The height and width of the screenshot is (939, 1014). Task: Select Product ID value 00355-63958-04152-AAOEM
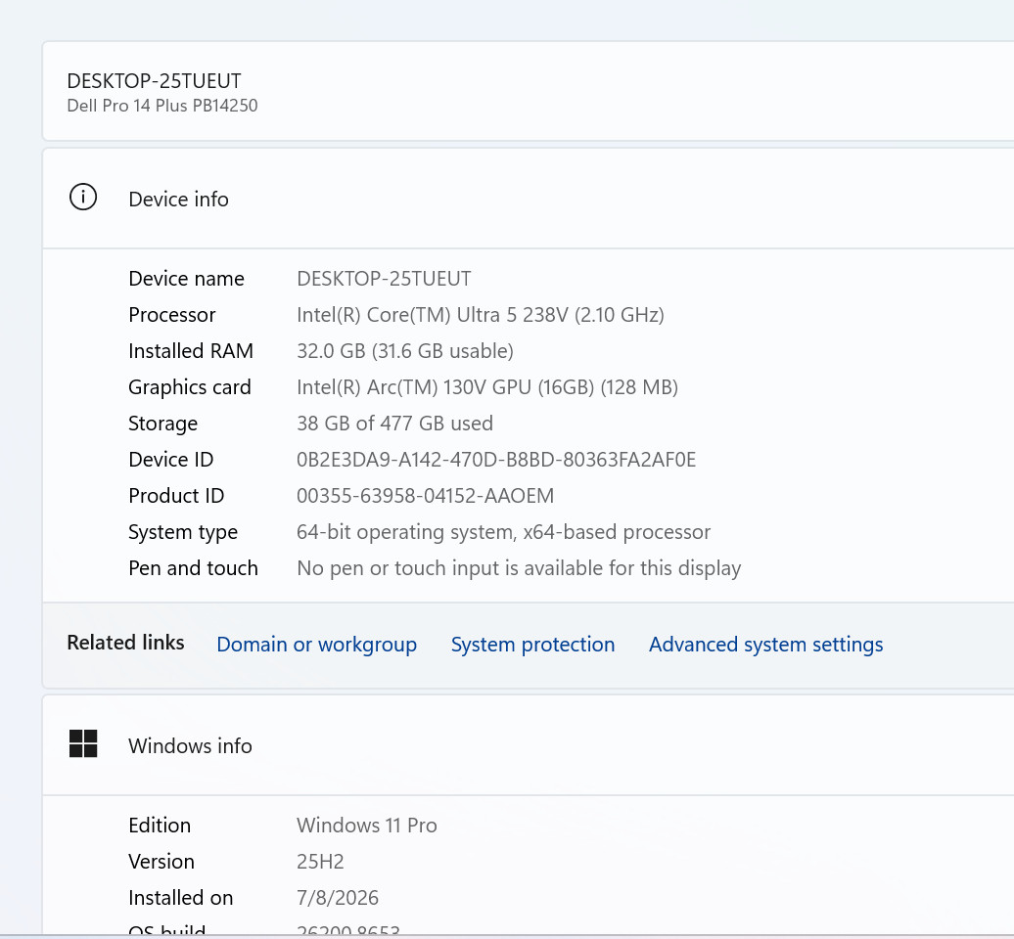click(425, 496)
